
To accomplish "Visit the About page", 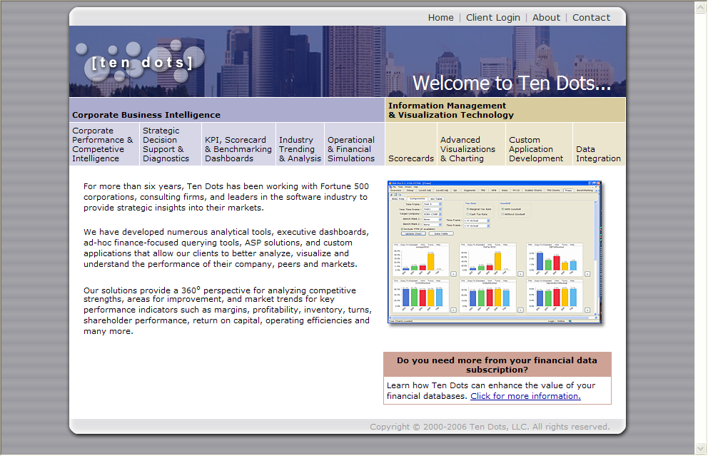I will click(x=546, y=18).
